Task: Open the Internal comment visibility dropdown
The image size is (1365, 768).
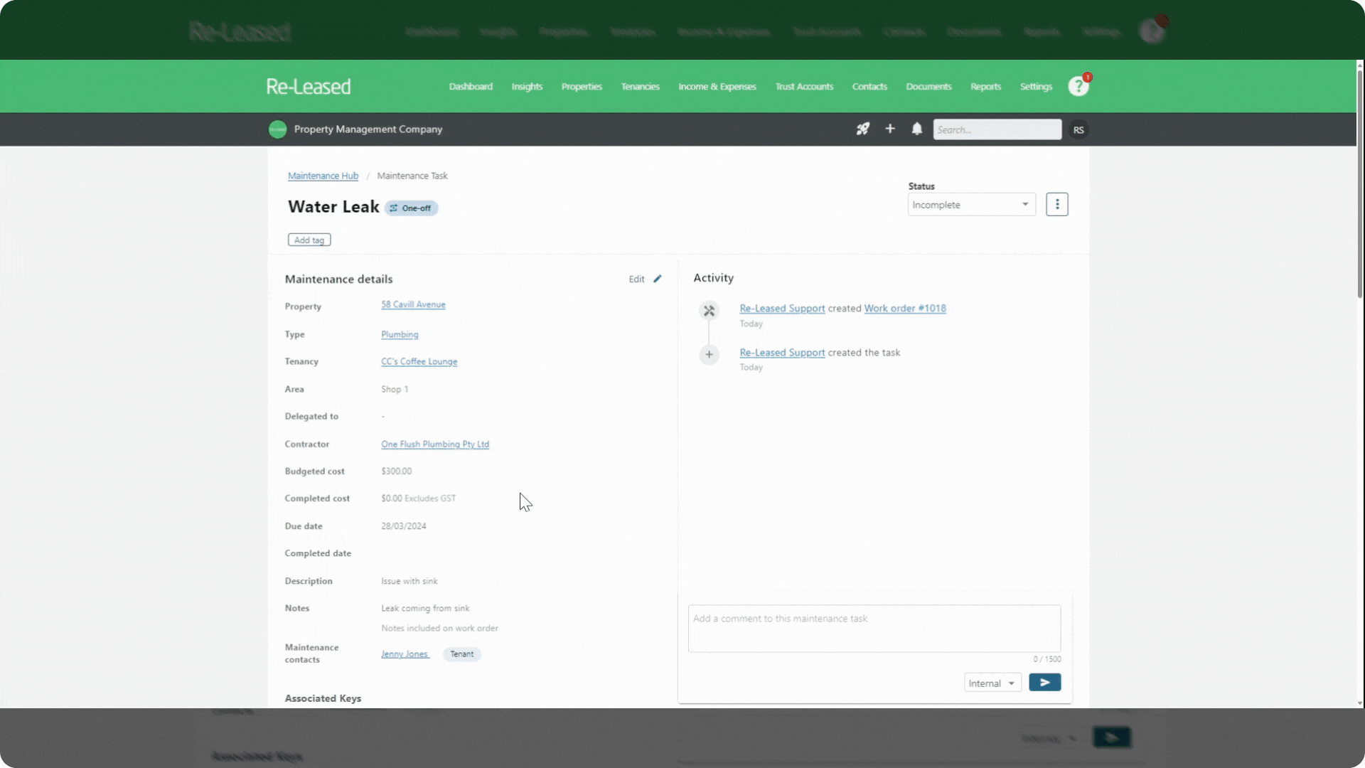Action: point(992,683)
